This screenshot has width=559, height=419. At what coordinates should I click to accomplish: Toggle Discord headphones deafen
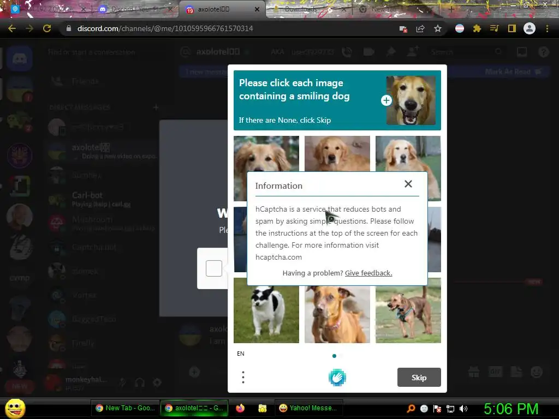pyautogui.click(x=140, y=382)
